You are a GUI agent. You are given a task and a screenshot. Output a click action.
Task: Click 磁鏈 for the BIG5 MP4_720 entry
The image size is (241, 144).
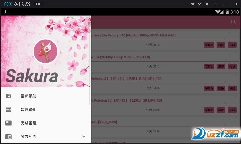232,88
